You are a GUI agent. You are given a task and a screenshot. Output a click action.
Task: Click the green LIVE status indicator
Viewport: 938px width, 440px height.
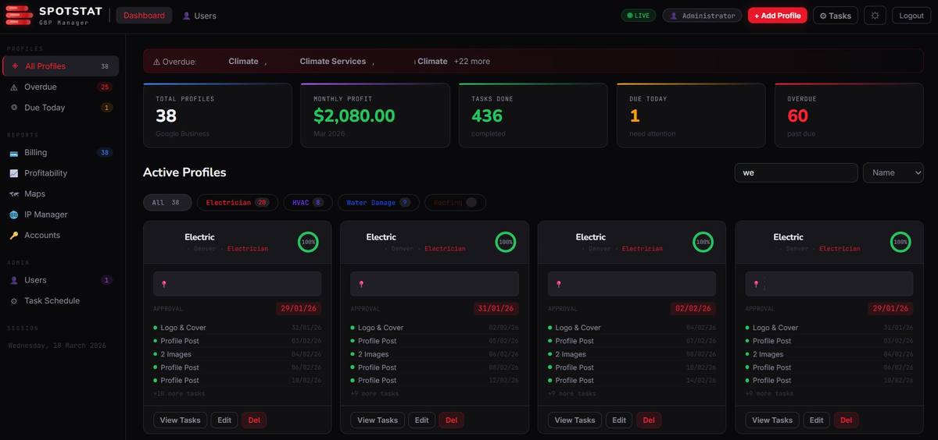point(639,16)
